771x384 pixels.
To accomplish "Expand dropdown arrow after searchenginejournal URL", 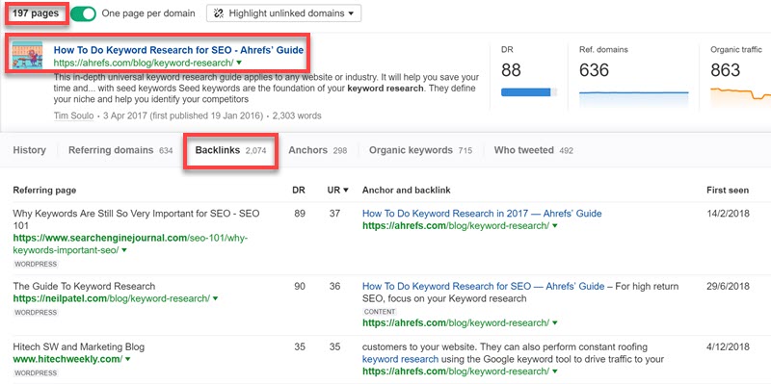I will [124, 250].
